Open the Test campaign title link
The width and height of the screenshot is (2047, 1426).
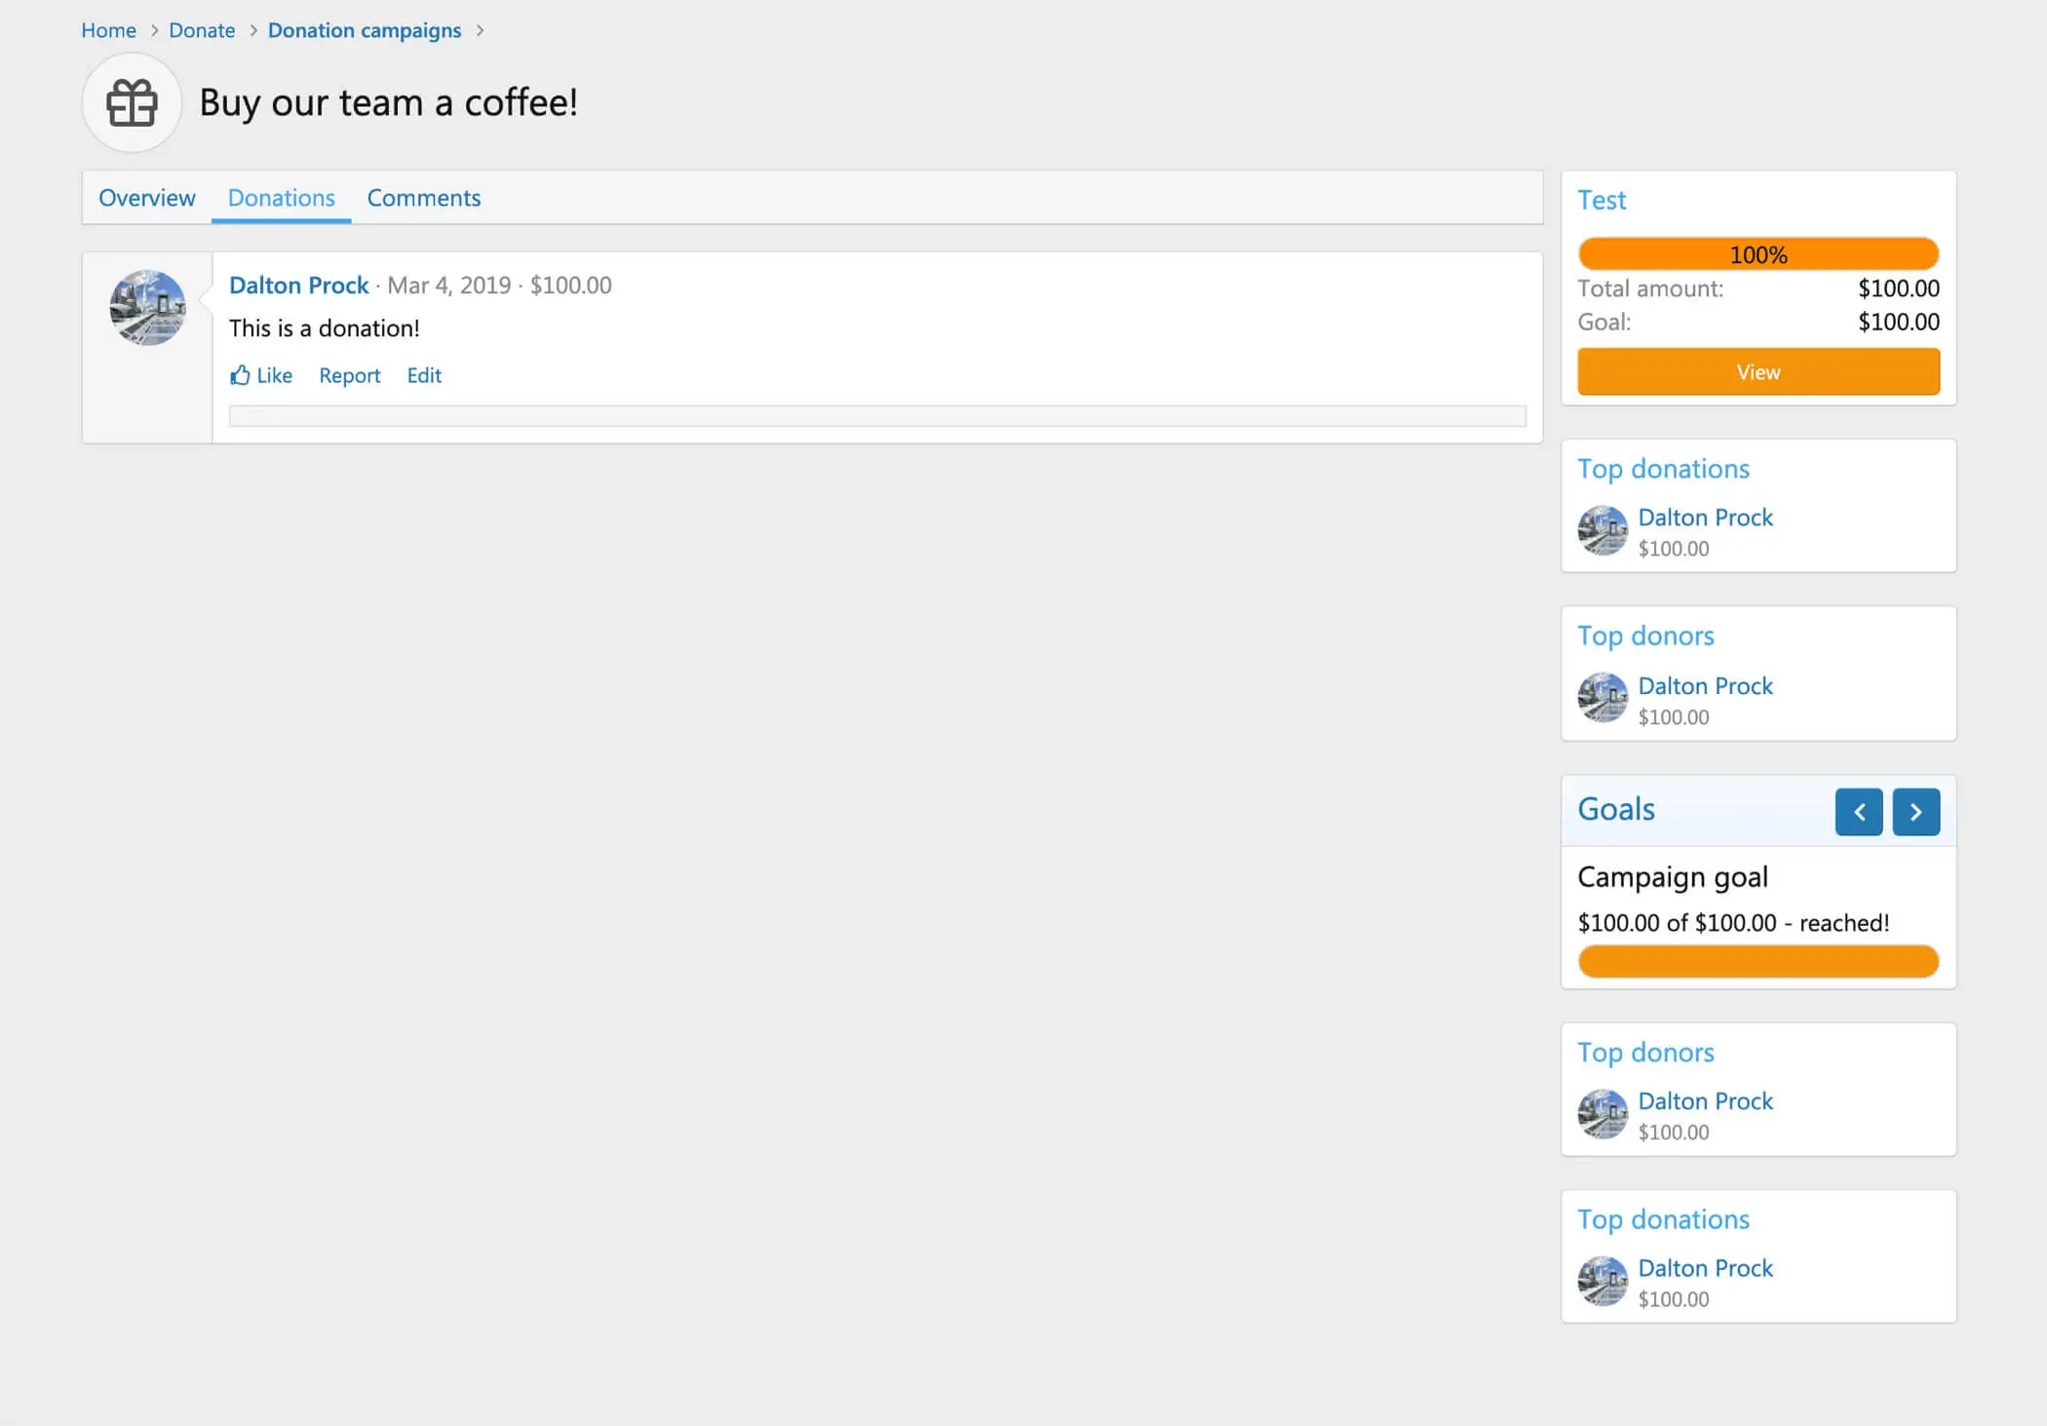click(1602, 200)
